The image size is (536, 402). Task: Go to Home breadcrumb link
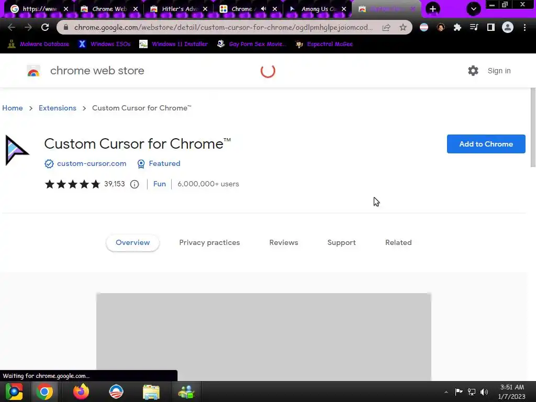(x=13, y=108)
